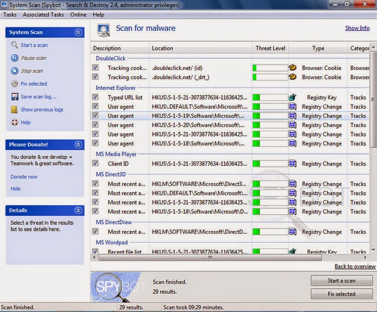The width and height of the screenshot is (377, 312).
Task: Collapse the System Scan panel
Action: pos(78,32)
